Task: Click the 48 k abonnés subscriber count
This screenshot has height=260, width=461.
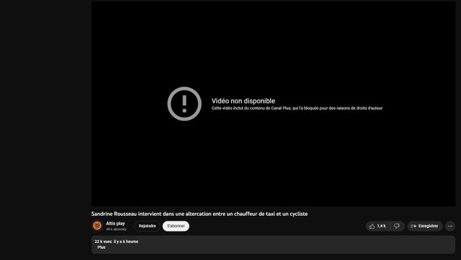Action: [x=116, y=229]
